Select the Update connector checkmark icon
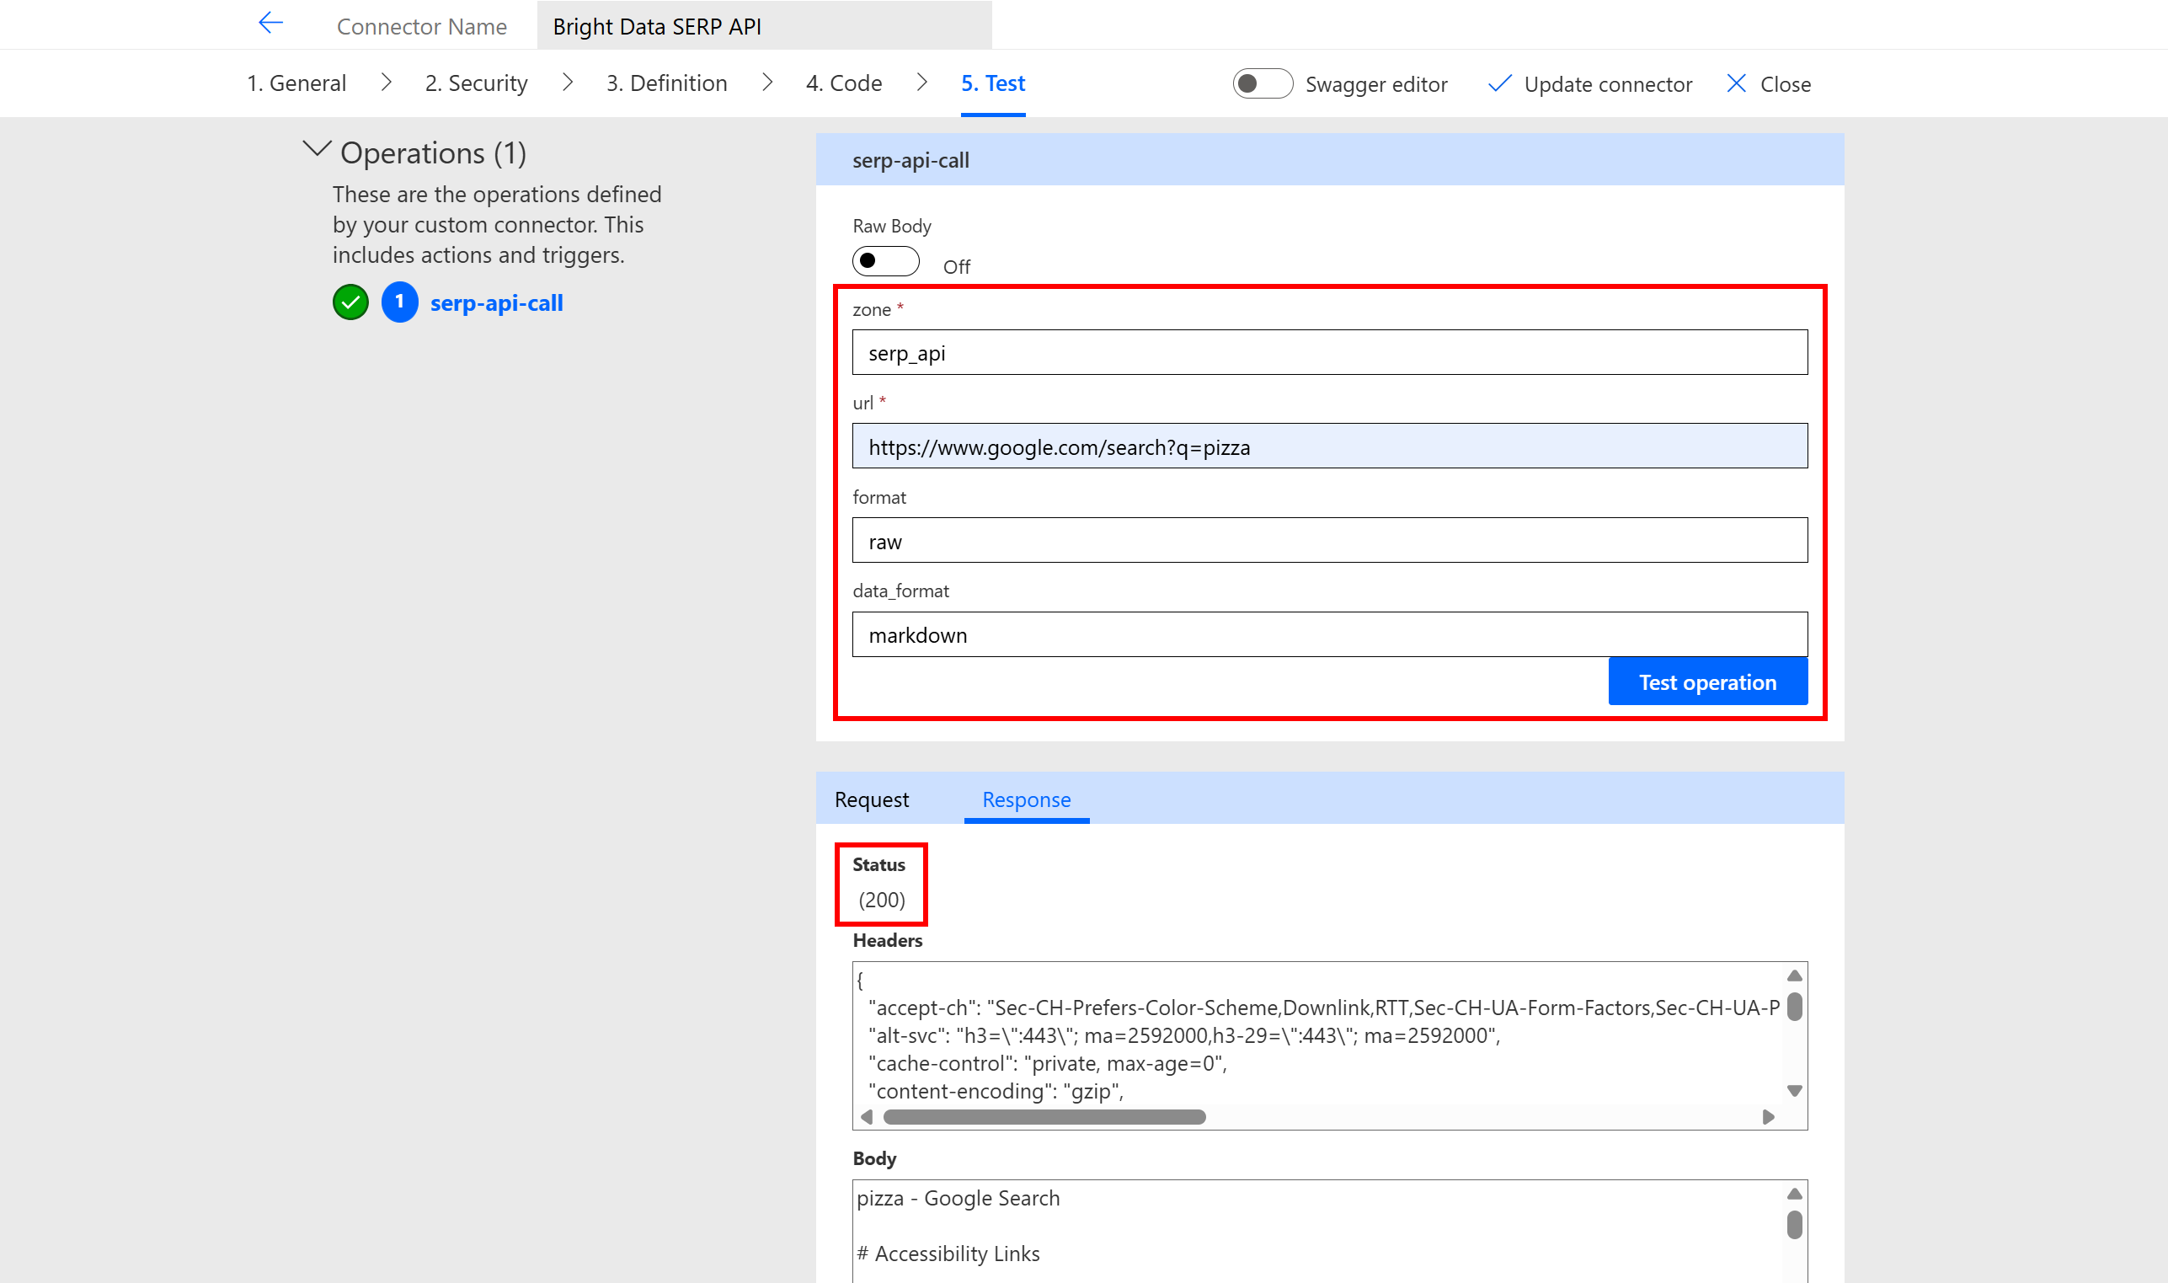Viewport: 2168px width, 1283px height. [1500, 84]
